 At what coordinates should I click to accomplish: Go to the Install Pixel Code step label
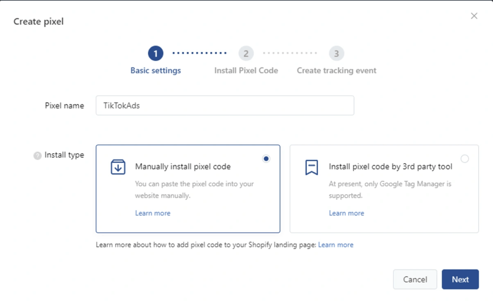pyautogui.click(x=246, y=70)
